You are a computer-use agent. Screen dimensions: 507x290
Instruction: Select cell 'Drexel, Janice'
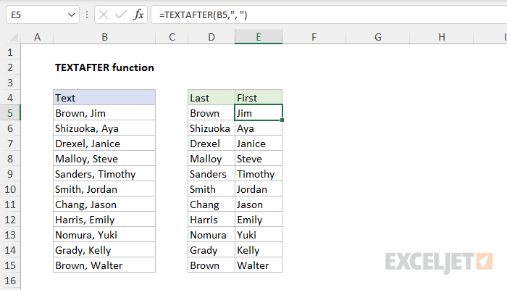click(104, 144)
